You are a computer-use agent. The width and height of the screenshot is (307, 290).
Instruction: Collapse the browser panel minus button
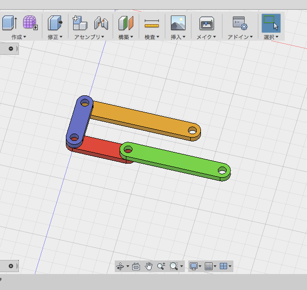11,48
